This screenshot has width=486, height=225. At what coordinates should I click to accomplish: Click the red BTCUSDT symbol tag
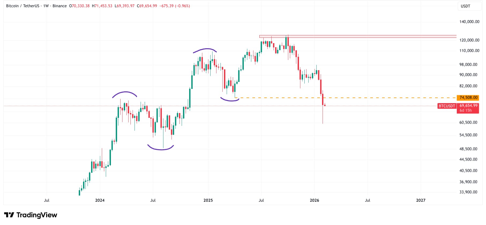pyautogui.click(x=447, y=106)
